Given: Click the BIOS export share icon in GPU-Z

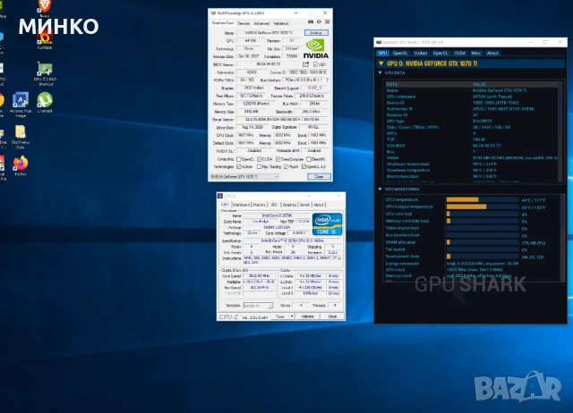Looking at the screenshot, I should pyautogui.click(x=306, y=64).
